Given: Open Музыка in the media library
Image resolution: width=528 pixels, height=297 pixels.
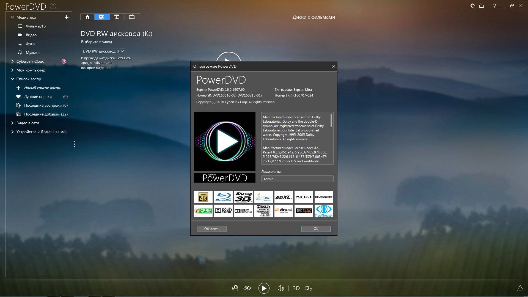Looking at the screenshot, I should coord(32,53).
